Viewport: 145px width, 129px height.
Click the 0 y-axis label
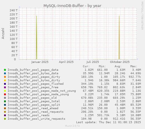click(15, 59)
